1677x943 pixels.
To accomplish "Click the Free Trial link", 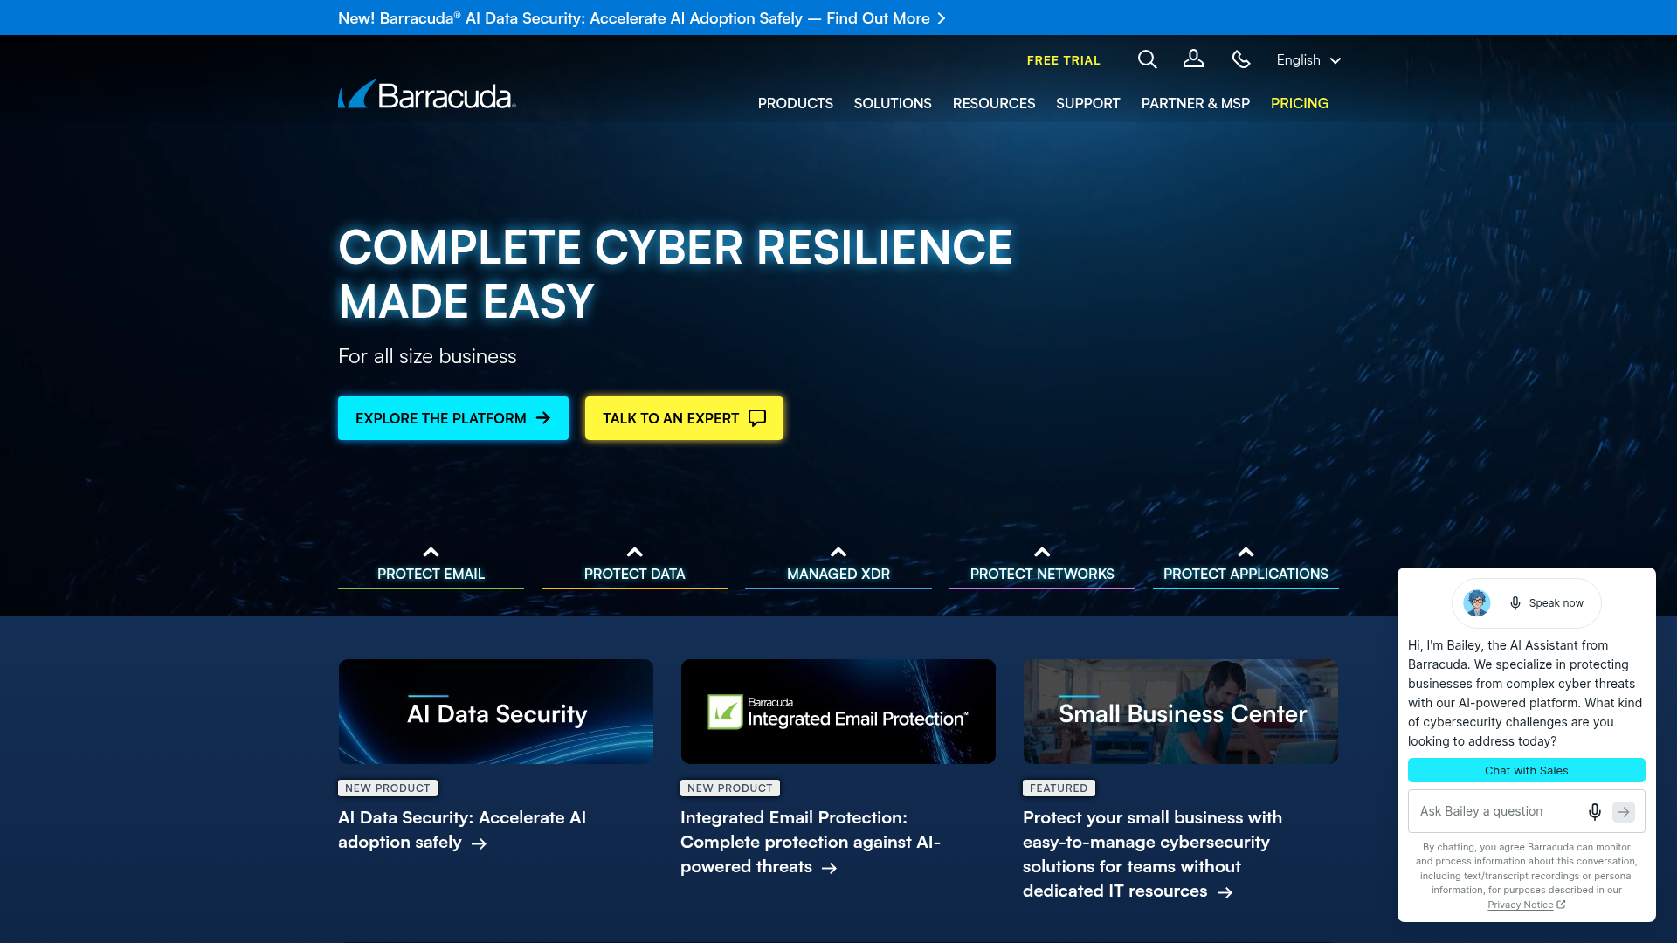I will pyautogui.click(x=1064, y=60).
